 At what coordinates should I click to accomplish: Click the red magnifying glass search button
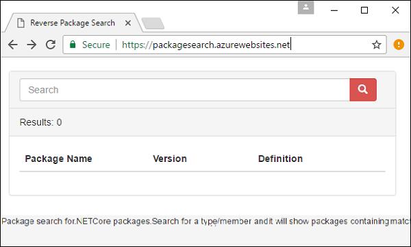363,89
